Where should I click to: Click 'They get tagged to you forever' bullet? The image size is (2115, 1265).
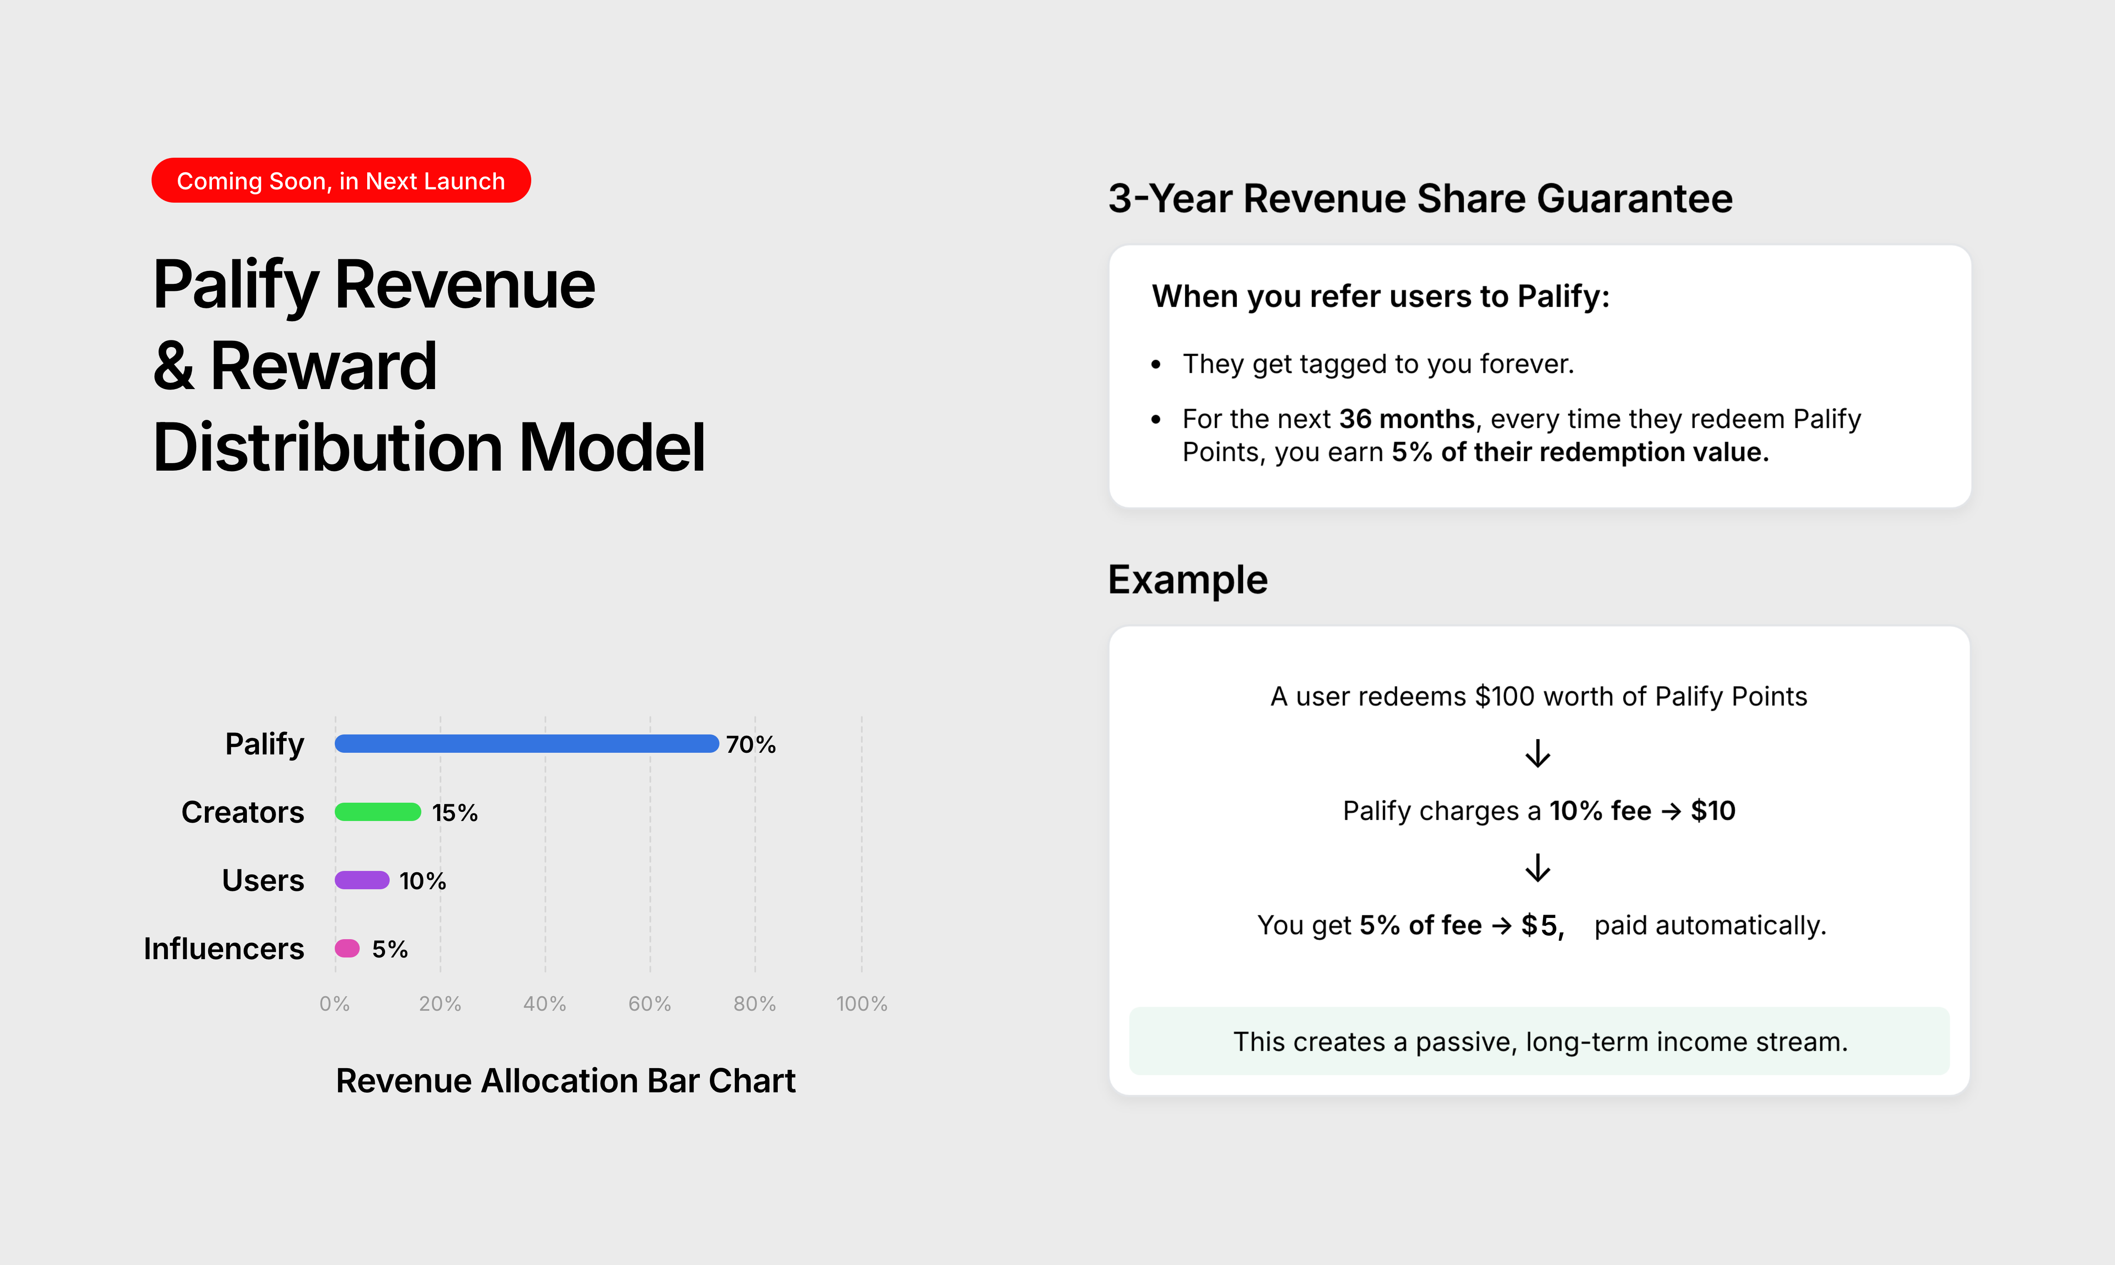pyautogui.click(x=1377, y=364)
